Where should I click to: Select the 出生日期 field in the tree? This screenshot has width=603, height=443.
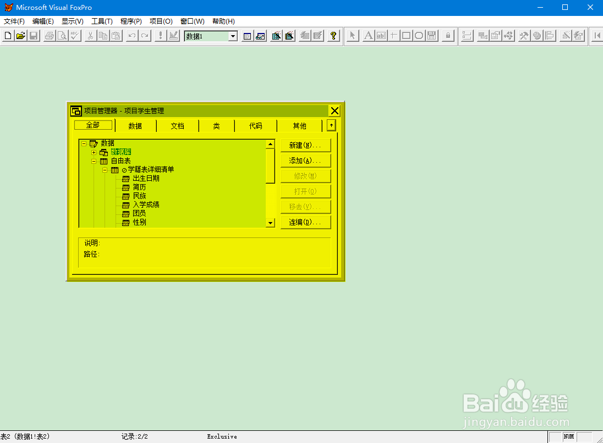pyautogui.click(x=146, y=179)
